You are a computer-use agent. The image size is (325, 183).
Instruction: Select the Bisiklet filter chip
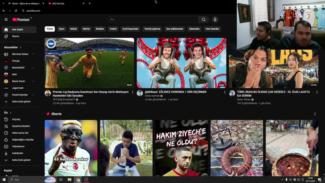tap(100, 29)
